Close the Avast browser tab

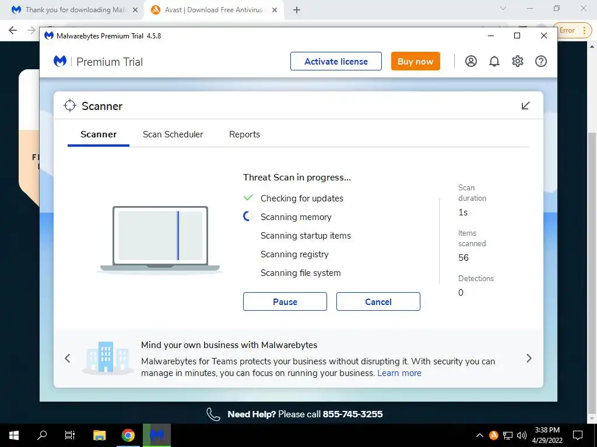coord(275,10)
